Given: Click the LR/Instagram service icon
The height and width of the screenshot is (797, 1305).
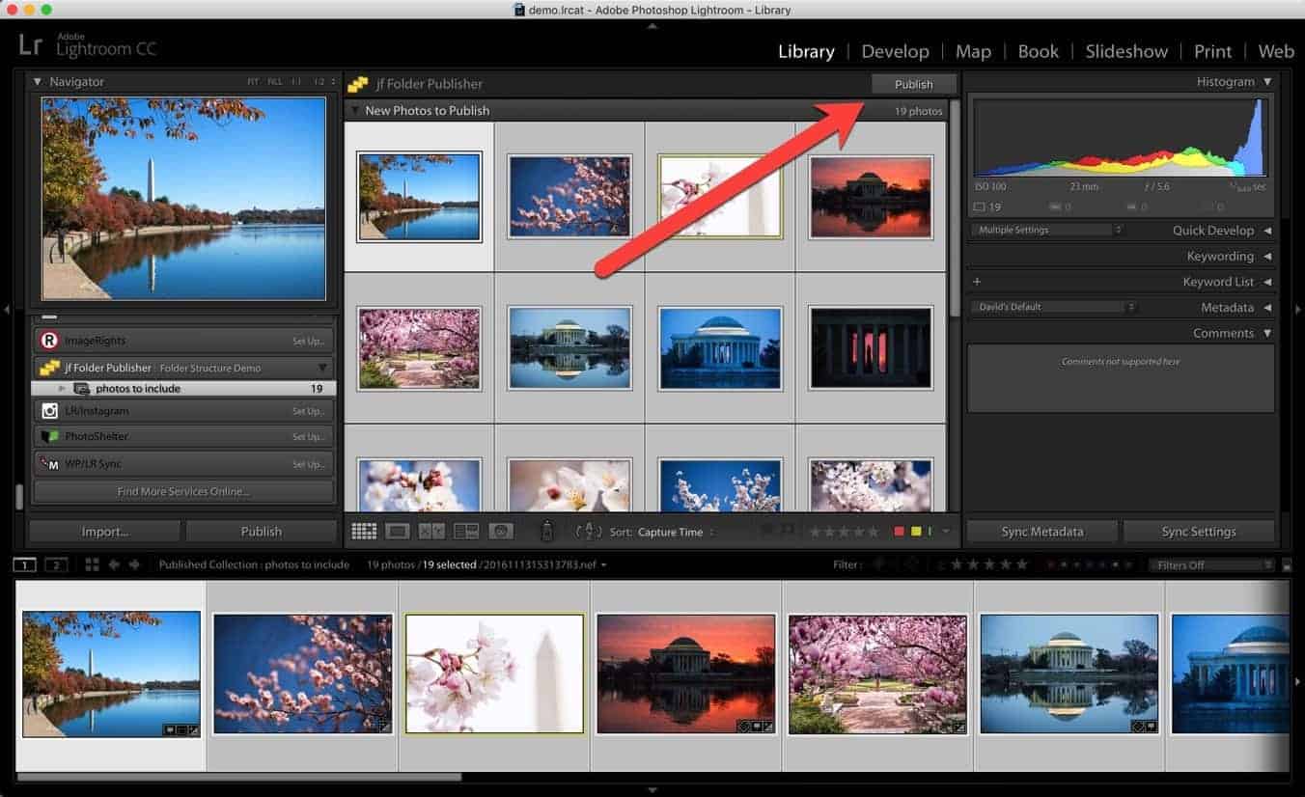Looking at the screenshot, I should pos(49,411).
